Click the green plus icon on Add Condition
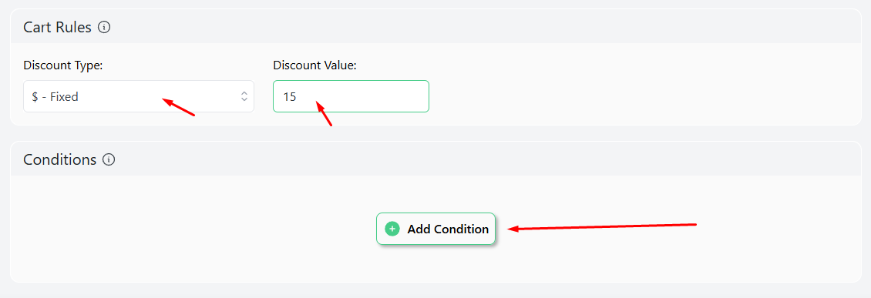The width and height of the screenshot is (871, 298). tap(392, 229)
